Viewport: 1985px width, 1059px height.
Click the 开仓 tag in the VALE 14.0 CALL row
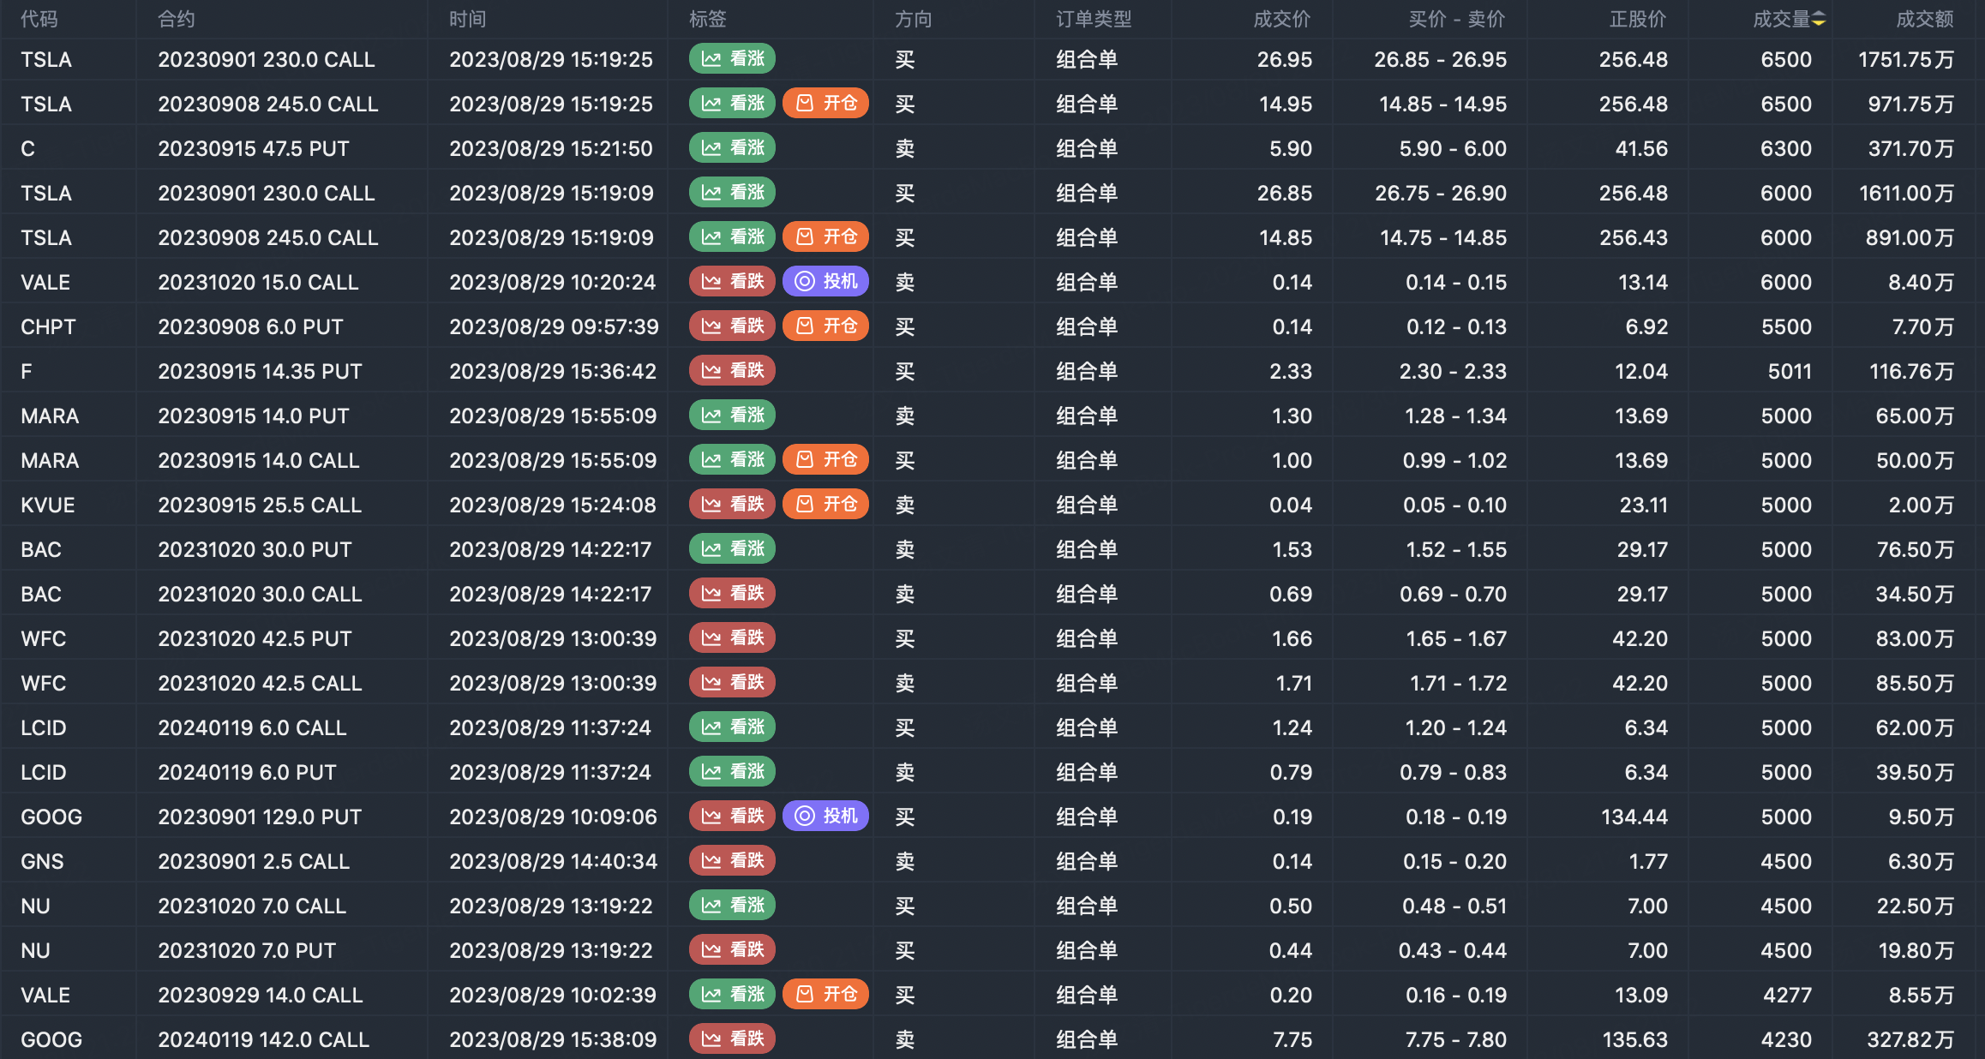825,995
